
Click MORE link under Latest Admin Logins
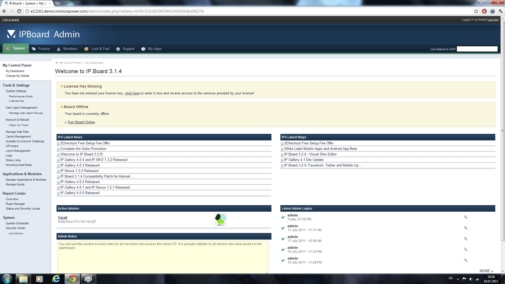pos(486,271)
